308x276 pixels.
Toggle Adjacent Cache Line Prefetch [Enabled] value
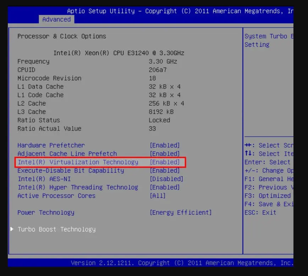165,154
